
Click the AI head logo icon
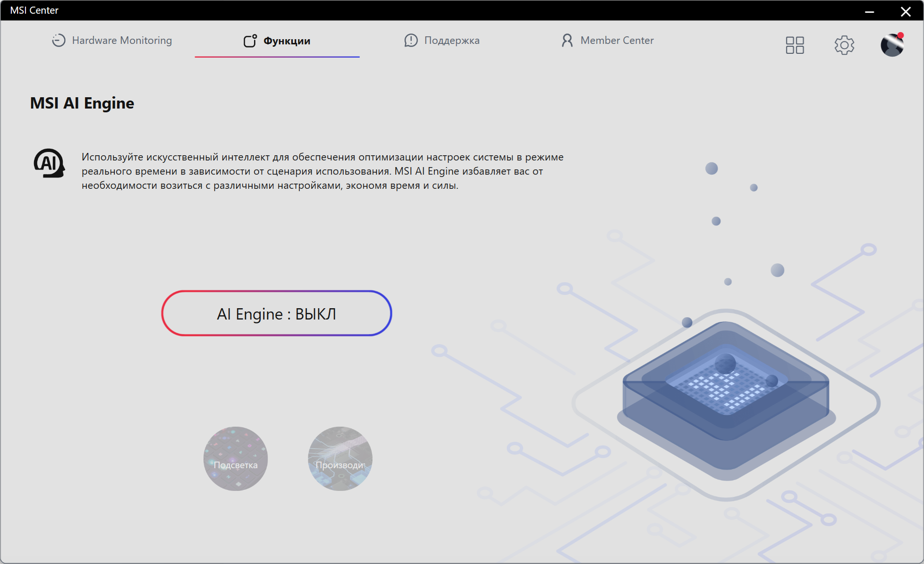point(49,163)
